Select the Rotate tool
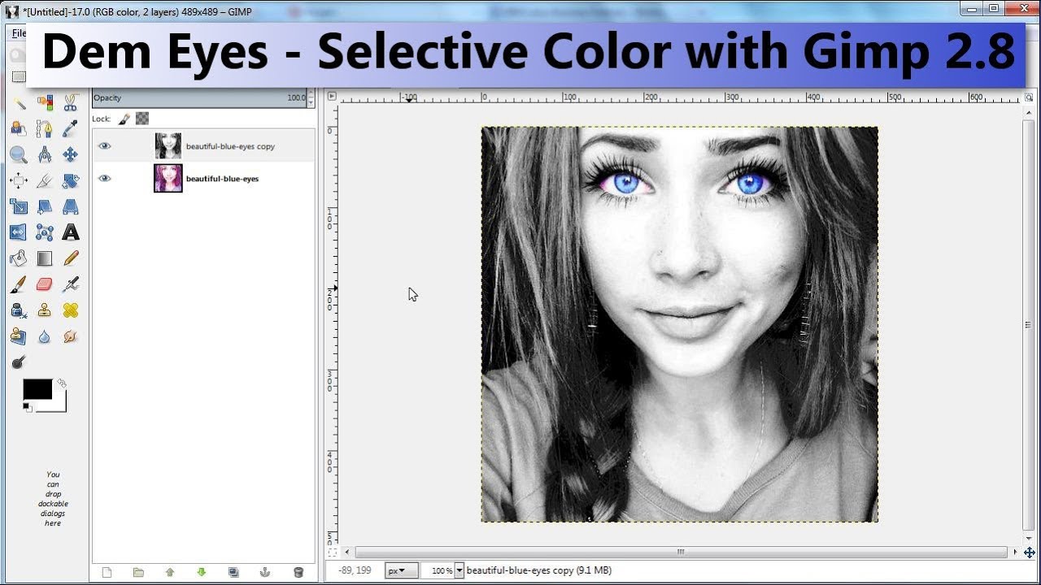This screenshot has width=1041, height=585. 71,180
